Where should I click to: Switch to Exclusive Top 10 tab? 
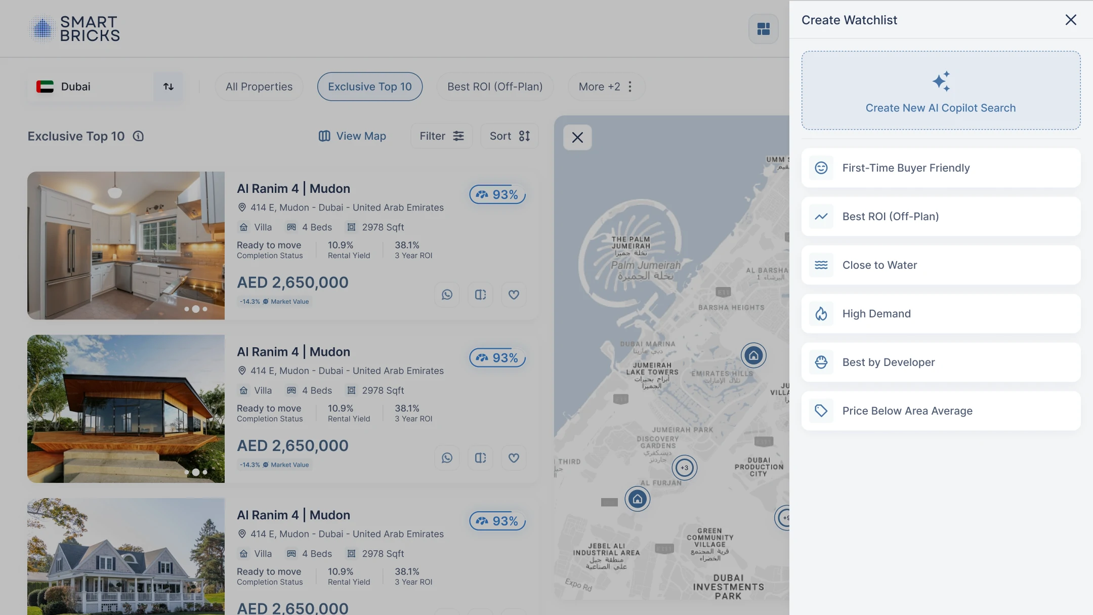coord(370,87)
